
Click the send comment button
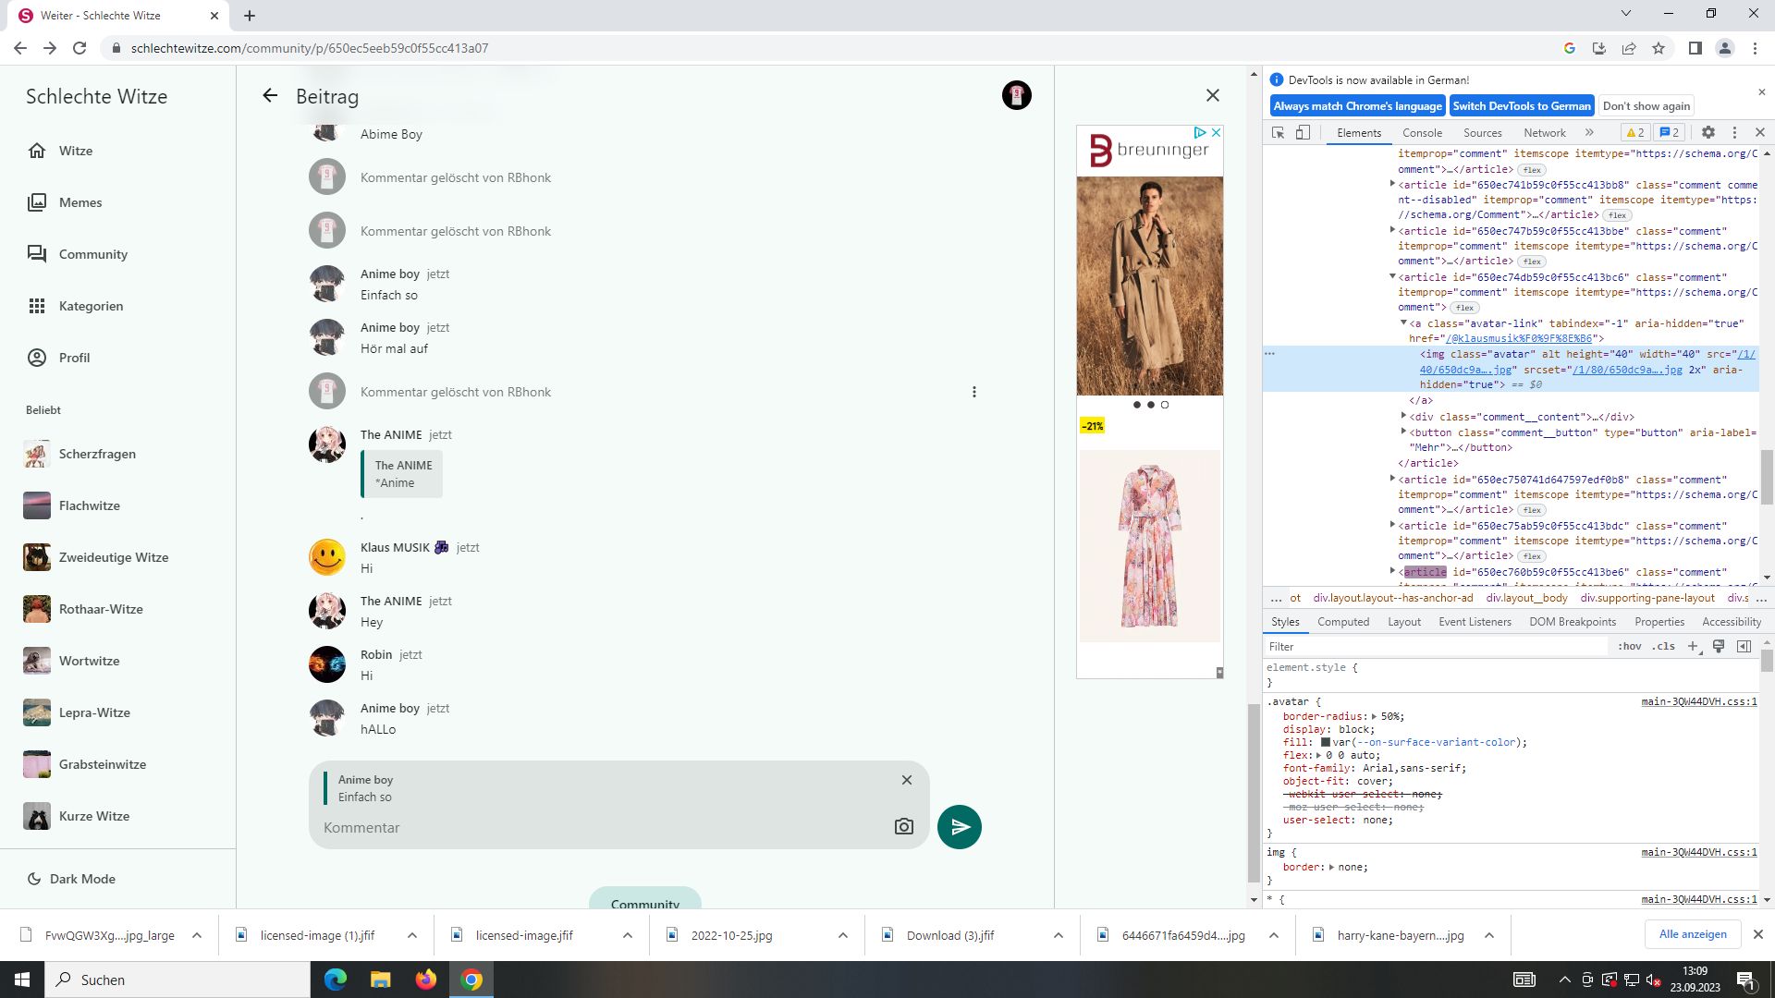959,827
